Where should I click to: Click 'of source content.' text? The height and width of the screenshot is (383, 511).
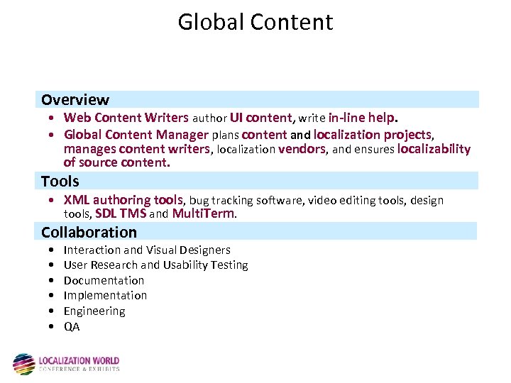[x=116, y=162]
